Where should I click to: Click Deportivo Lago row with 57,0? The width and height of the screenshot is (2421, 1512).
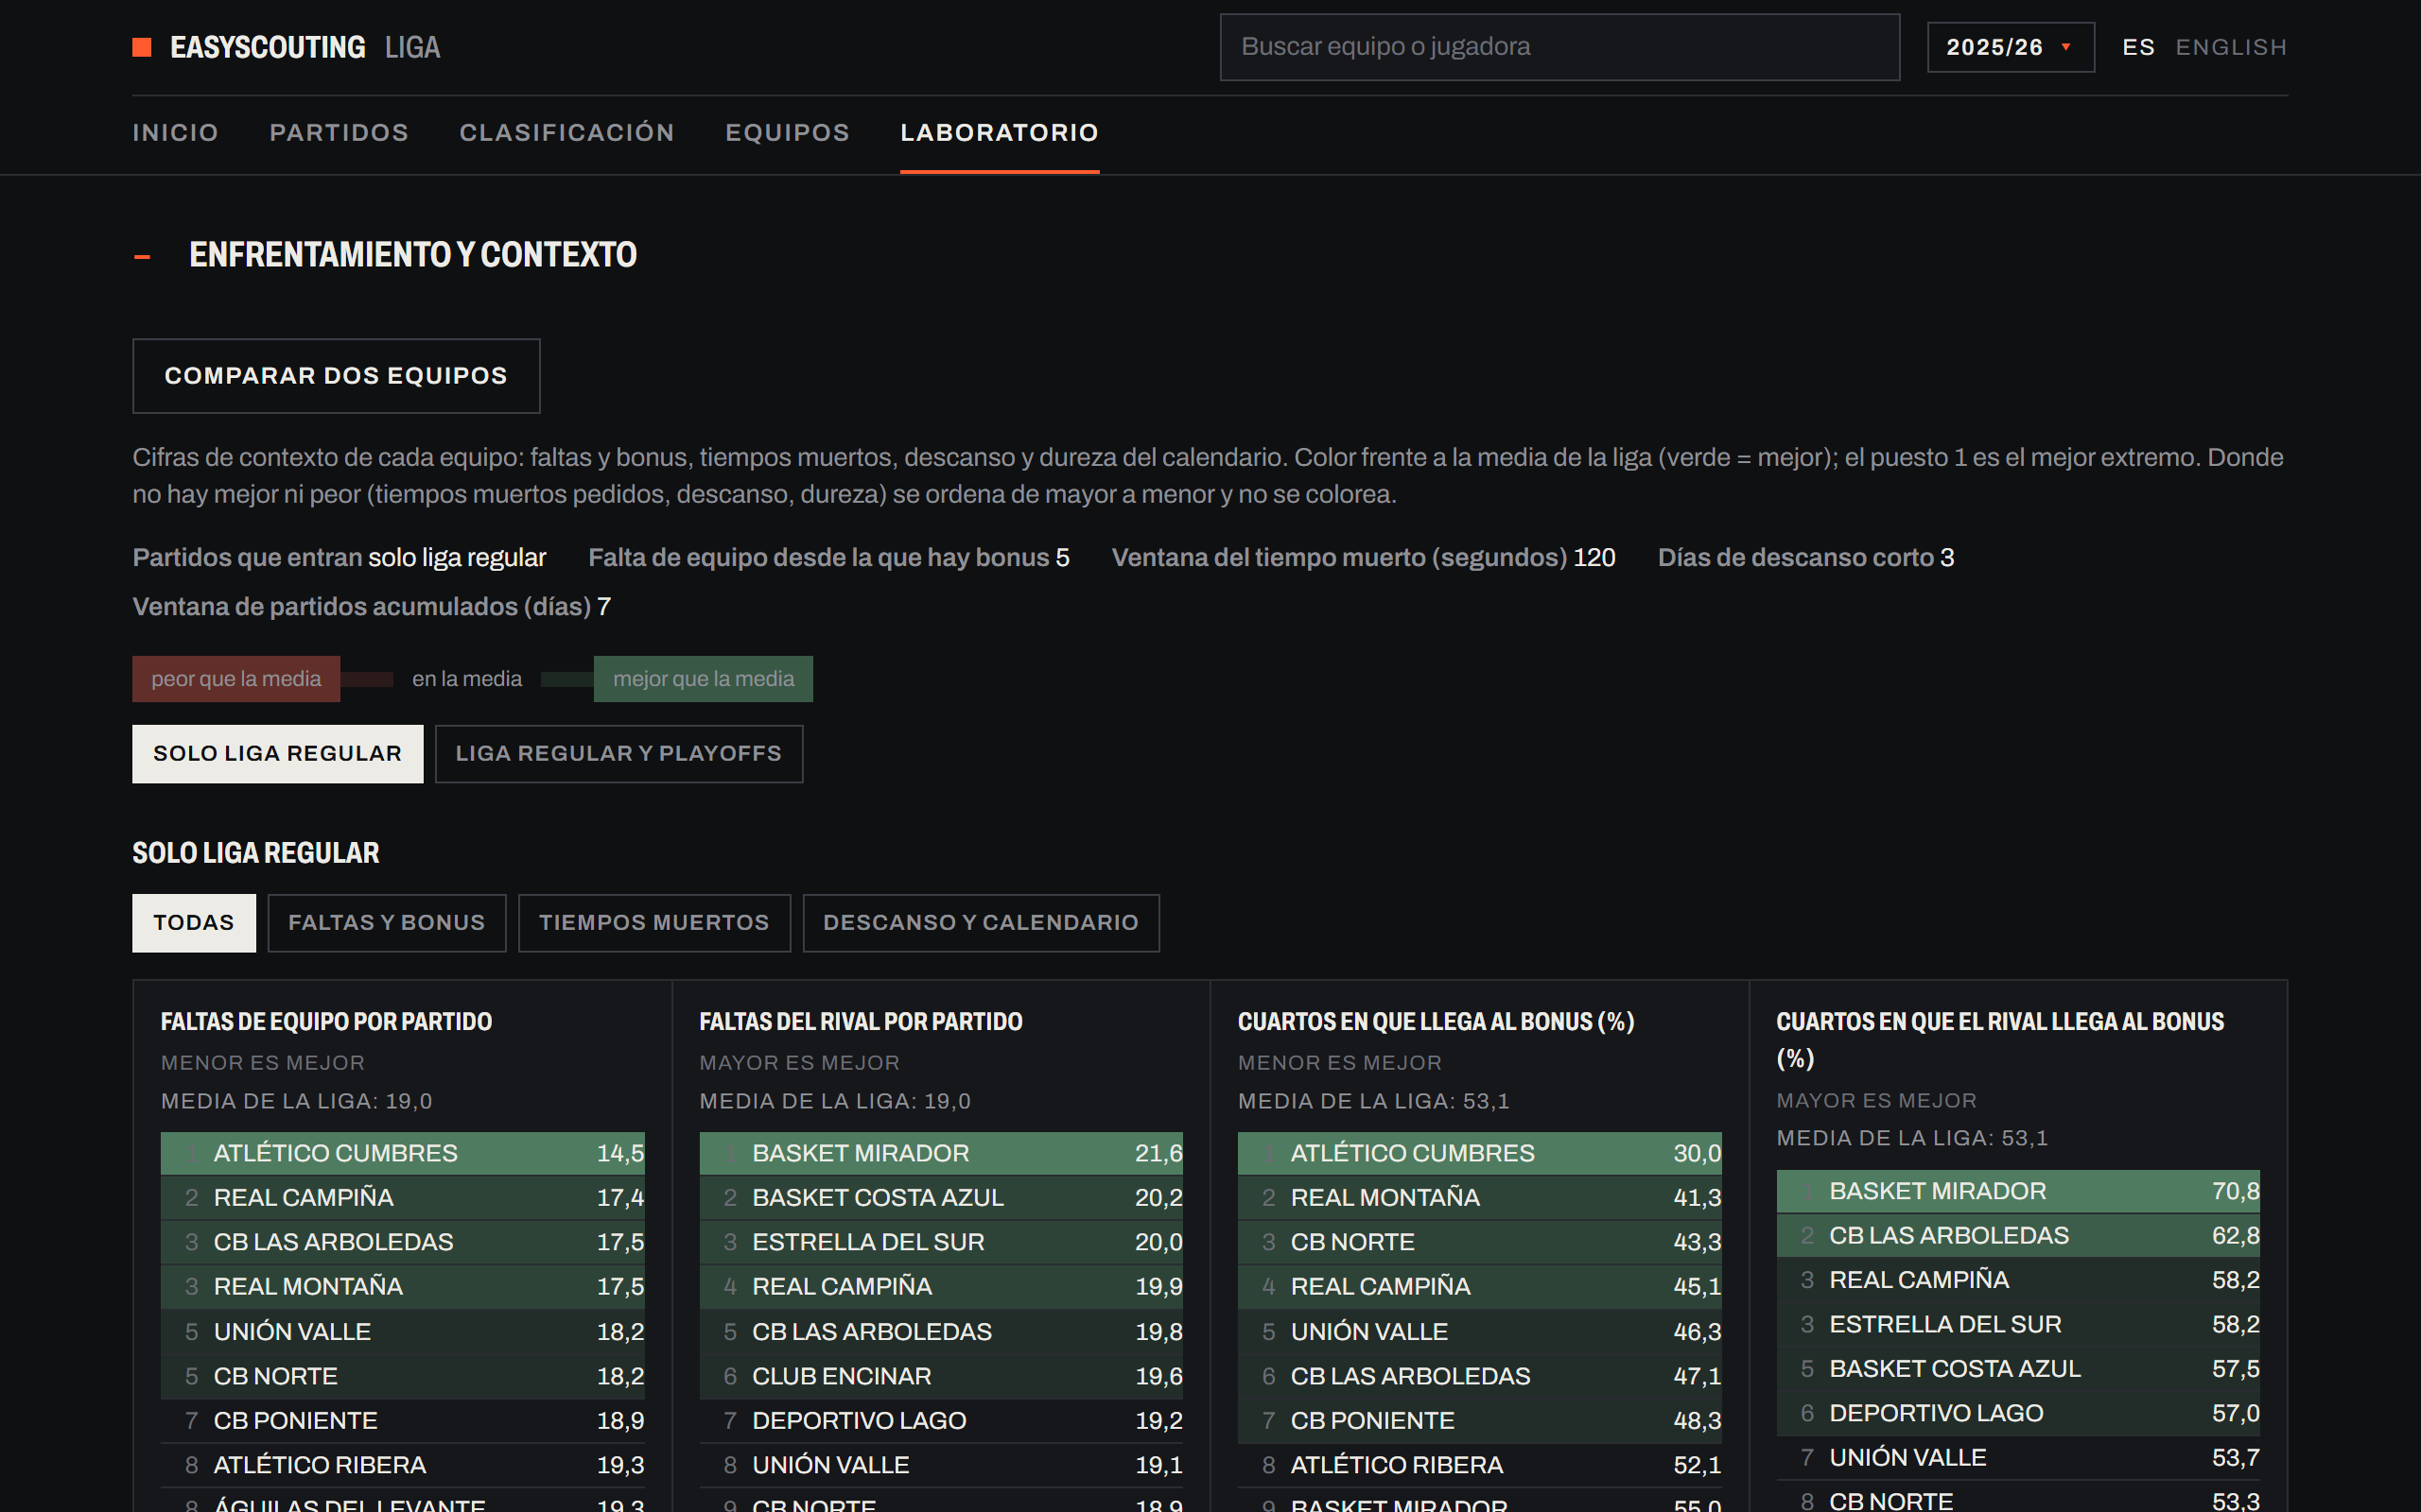(x=2018, y=1414)
